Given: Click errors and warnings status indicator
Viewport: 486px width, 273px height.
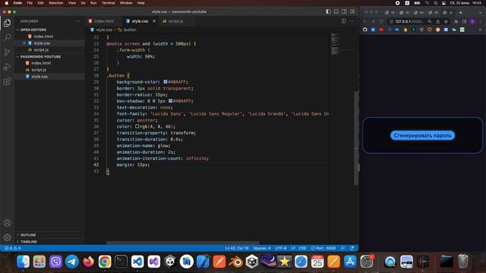Looking at the screenshot, I should tap(12, 248).
